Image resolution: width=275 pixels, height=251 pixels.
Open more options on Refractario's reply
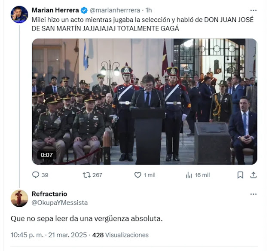tap(254, 194)
